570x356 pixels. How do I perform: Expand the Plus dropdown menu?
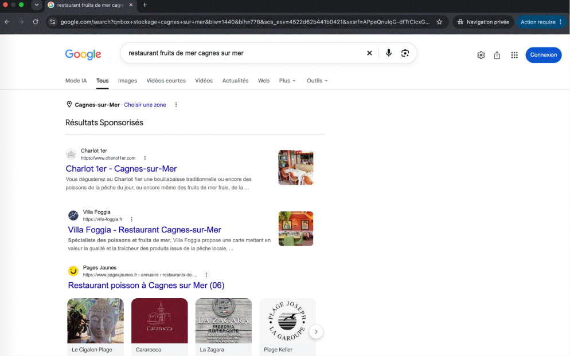287,81
